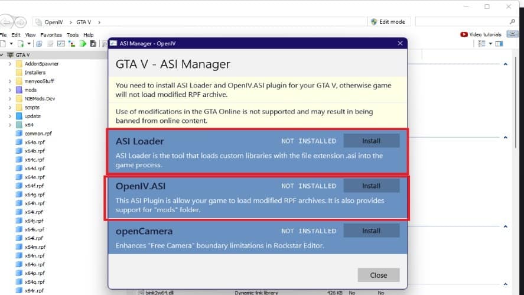Expand the x64 folder node
Viewport: 524px width, 295px height.
pos(9,125)
